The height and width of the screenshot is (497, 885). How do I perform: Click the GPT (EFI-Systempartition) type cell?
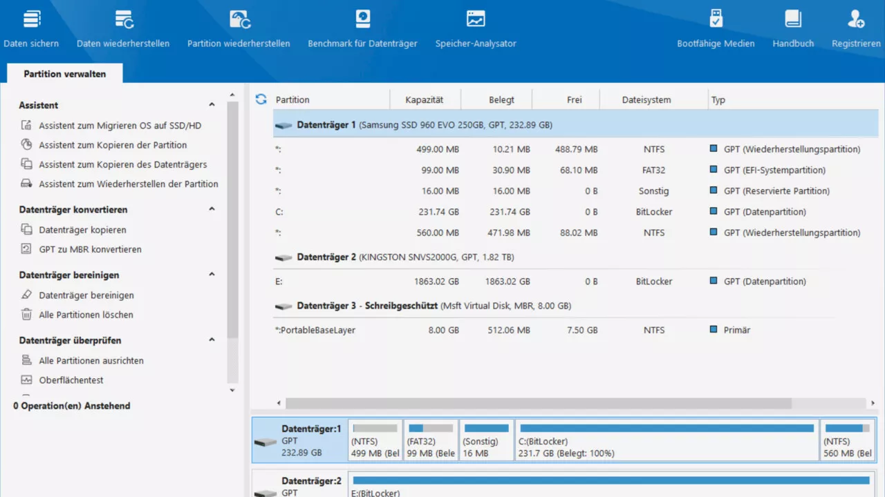774,170
